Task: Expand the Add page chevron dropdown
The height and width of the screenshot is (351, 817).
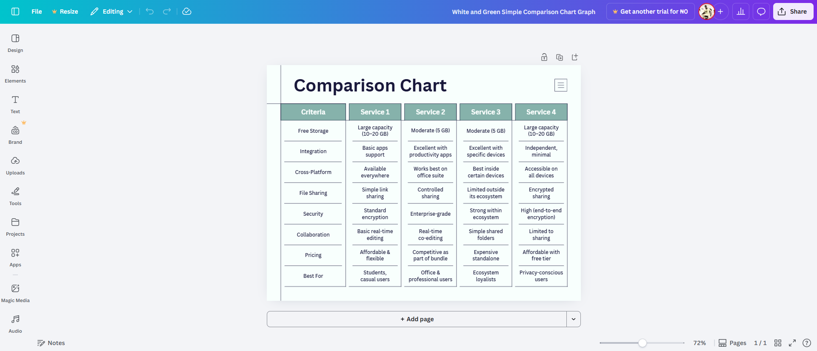Action: [x=573, y=319]
